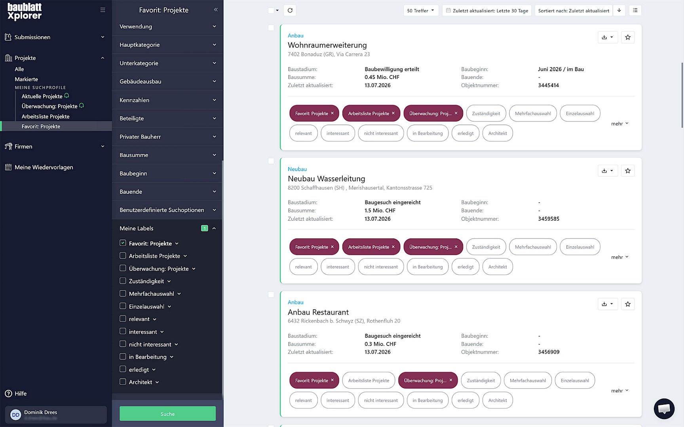This screenshot has width=684, height=427.
Task: Open Meine Wiedervorlagen
Action: pyautogui.click(x=44, y=167)
